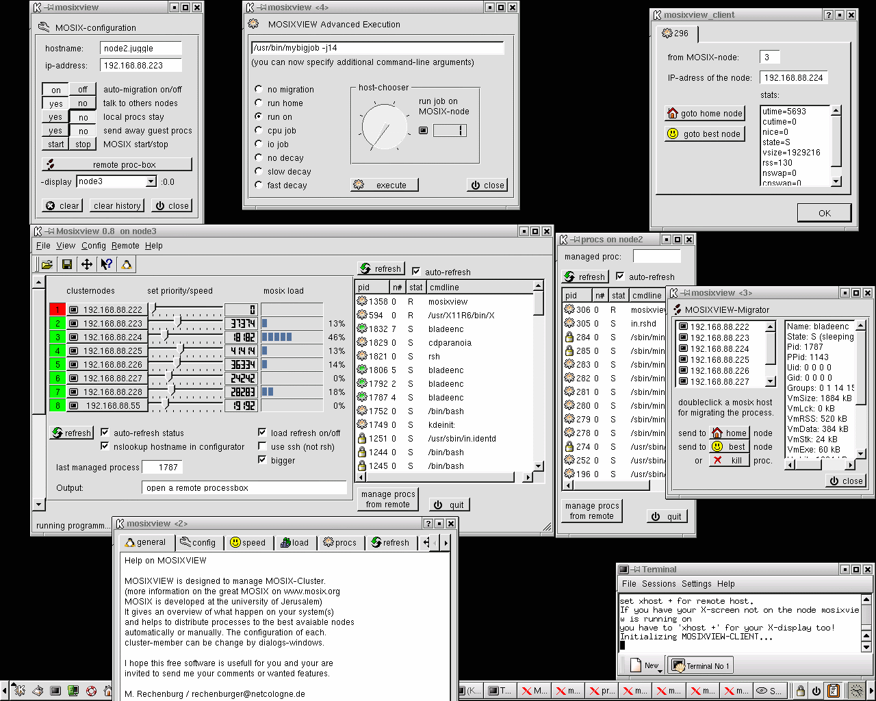
Task: Open the context help question mark in mosixview_client
Action: tap(828, 15)
